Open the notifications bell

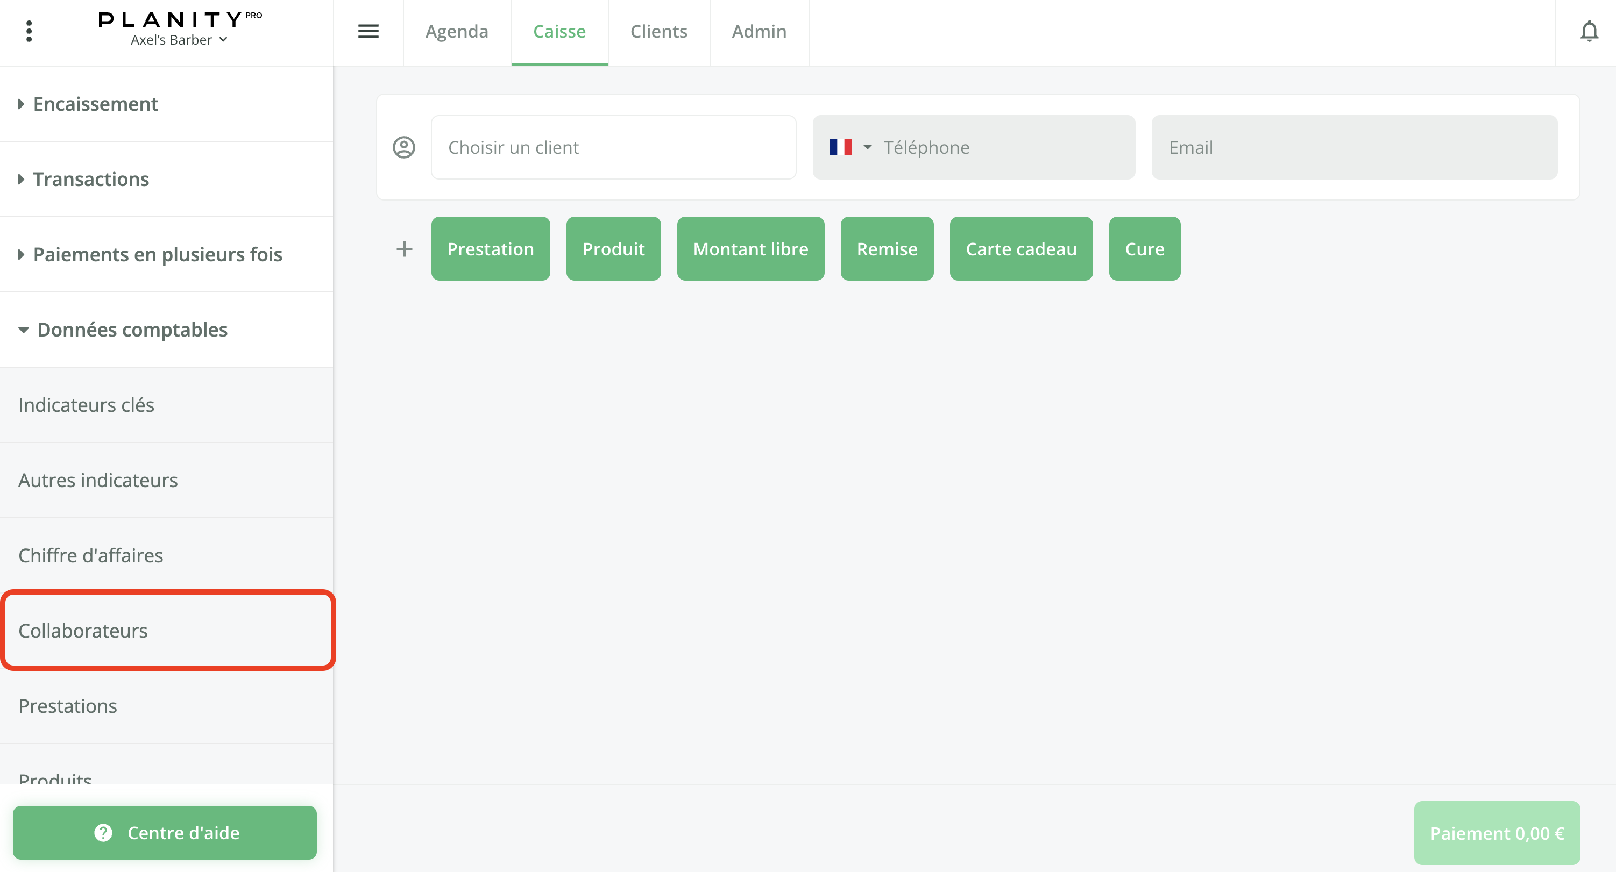(x=1589, y=31)
